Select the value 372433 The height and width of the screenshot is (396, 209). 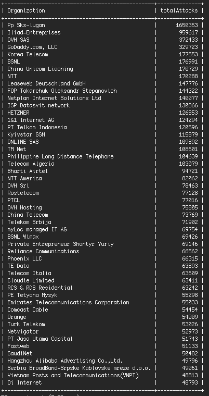pos(188,40)
